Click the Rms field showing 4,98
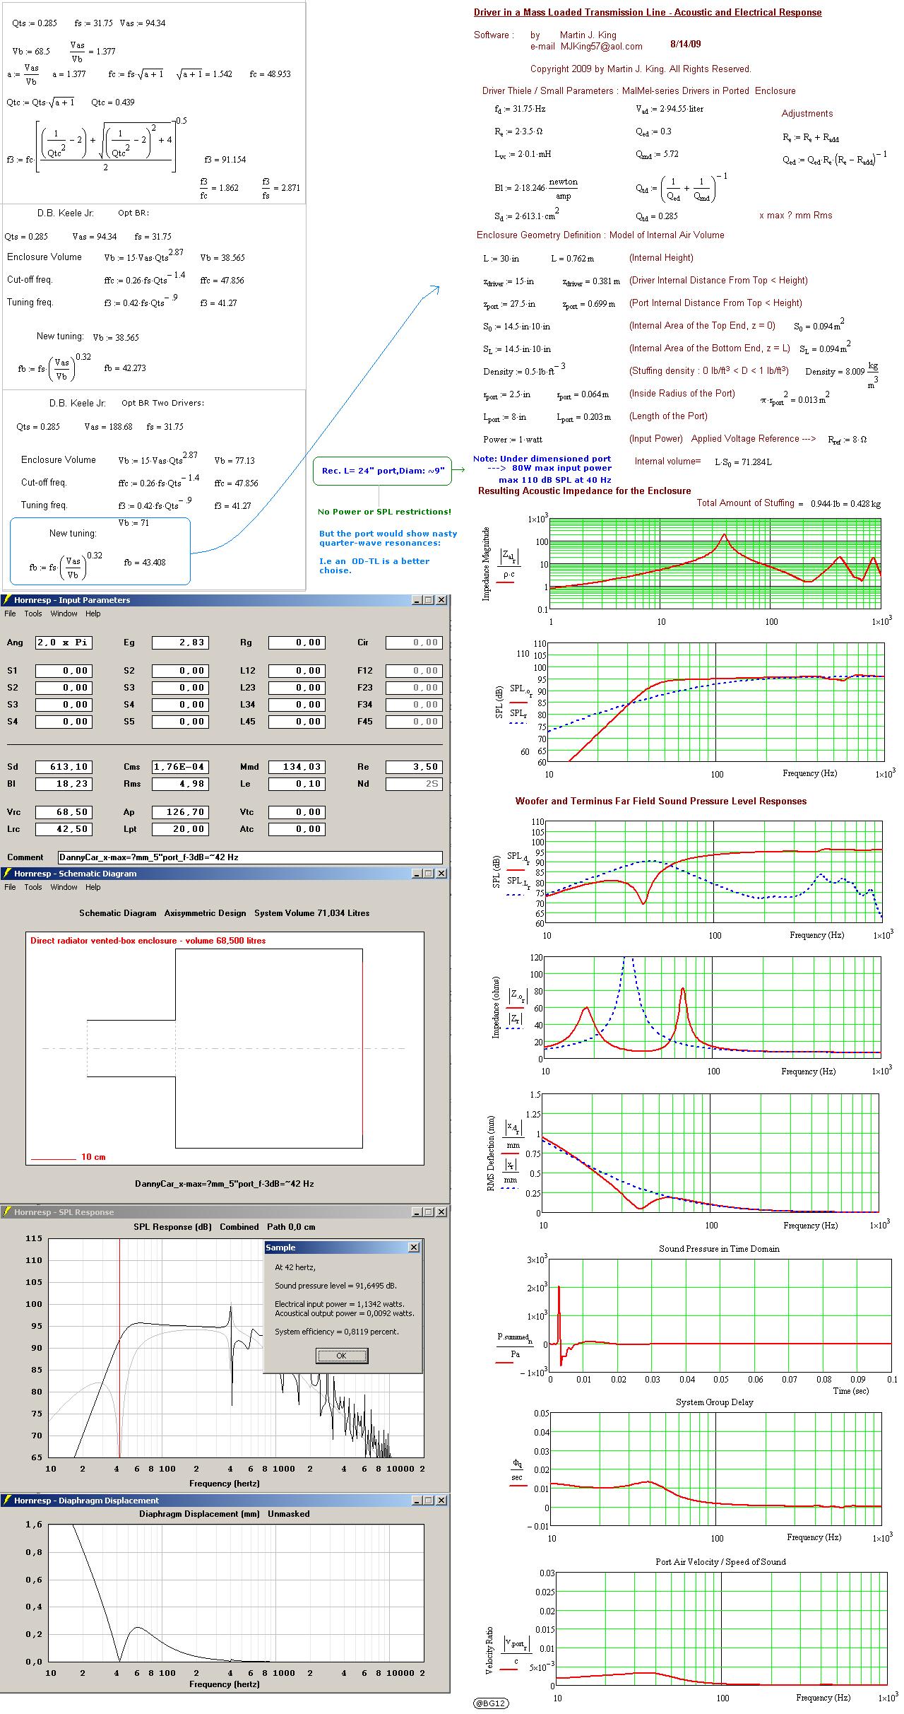Screen dimensions: 904x1714 (x=180, y=784)
